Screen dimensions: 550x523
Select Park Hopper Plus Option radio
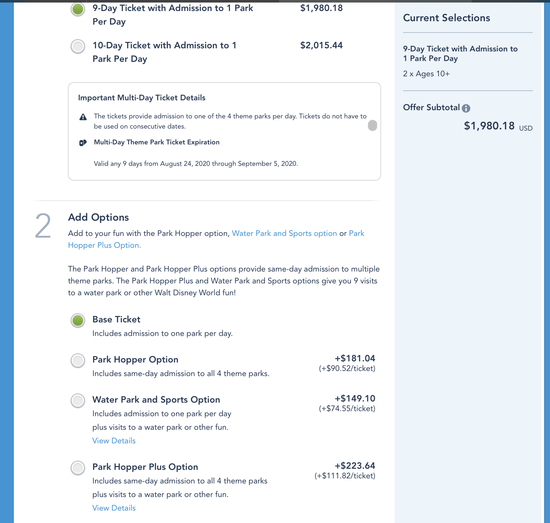78,468
